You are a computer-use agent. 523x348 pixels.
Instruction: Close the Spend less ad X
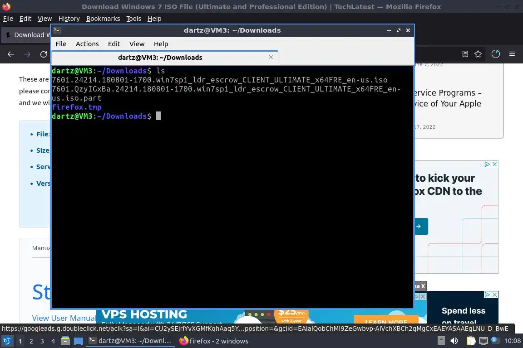495,295
